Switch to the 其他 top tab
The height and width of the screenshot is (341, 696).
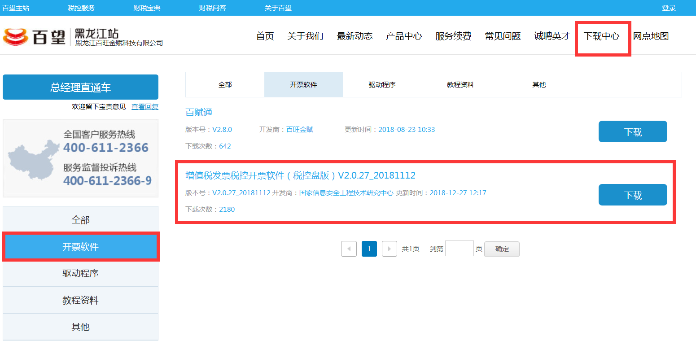click(x=539, y=84)
